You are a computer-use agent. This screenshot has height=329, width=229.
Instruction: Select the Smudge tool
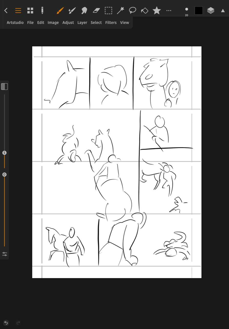click(x=84, y=11)
